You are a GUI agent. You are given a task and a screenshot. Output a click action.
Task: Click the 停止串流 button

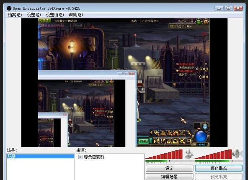(x=219, y=168)
